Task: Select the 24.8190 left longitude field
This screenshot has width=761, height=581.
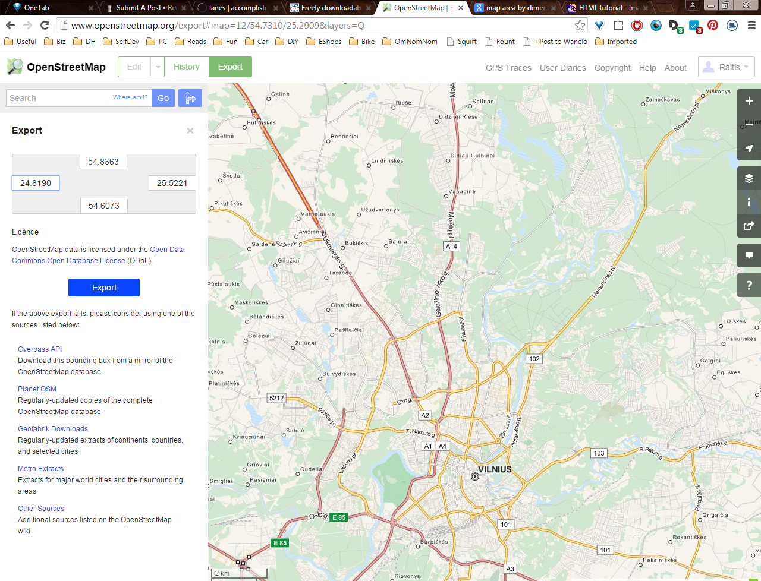Action: (x=36, y=183)
